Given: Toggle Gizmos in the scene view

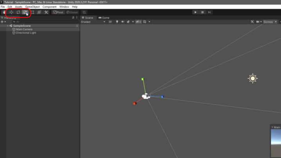Looking at the screenshot, I should point(268,22).
